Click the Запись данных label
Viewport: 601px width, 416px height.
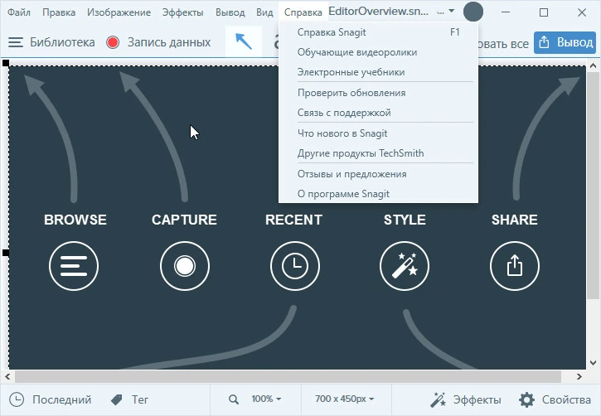(169, 42)
